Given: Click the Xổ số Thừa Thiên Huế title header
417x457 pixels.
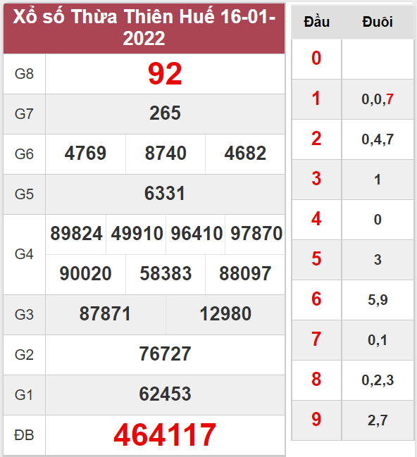Looking at the screenshot, I should tap(144, 28).
